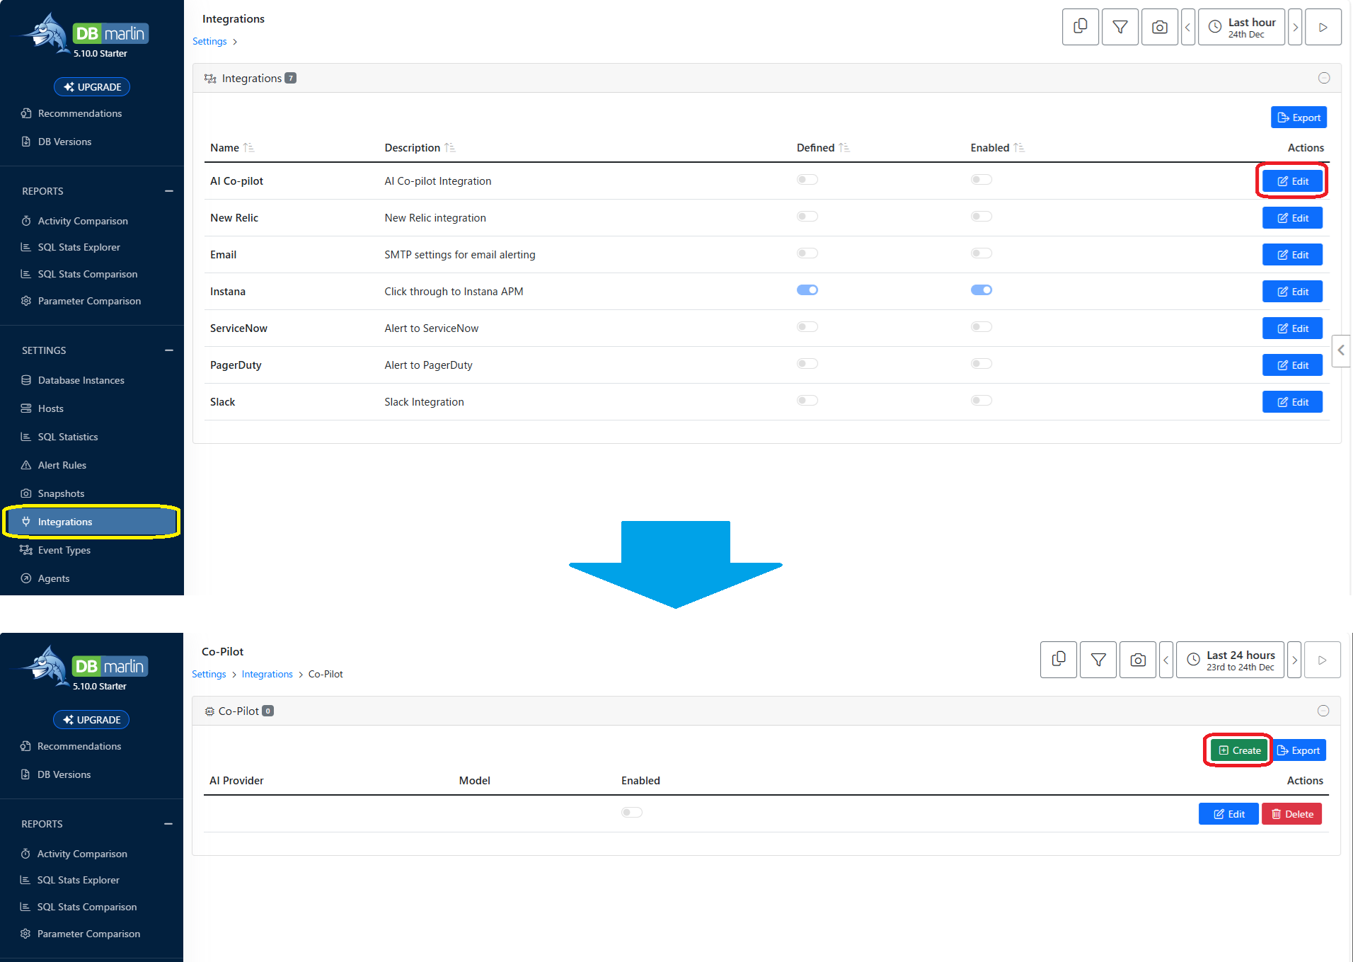The image size is (1353, 962).
Task: Click copy icon in Co-Pilot page toolbar
Action: (1059, 660)
